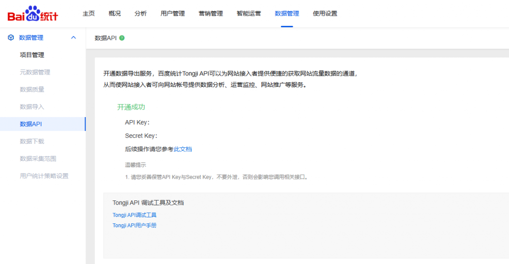The height and width of the screenshot is (264, 509).
Task: Click the 开通成功 status text
Action: [131, 107]
